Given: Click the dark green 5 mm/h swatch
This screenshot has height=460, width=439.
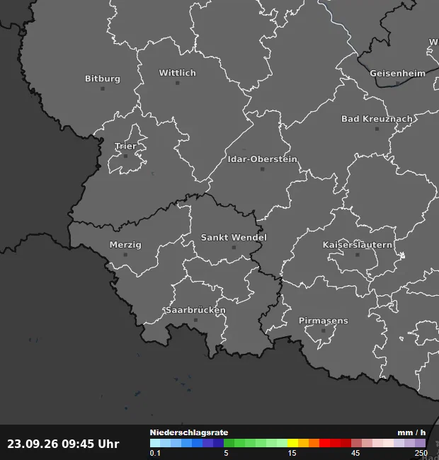Looking at the screenshot, I should (x=229, y=443).
